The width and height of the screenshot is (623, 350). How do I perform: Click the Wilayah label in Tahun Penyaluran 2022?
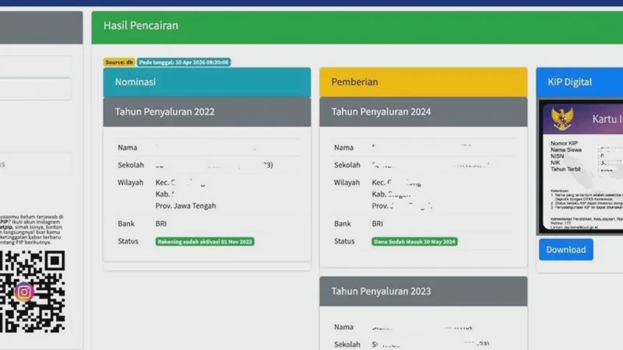tap(130, 183)
